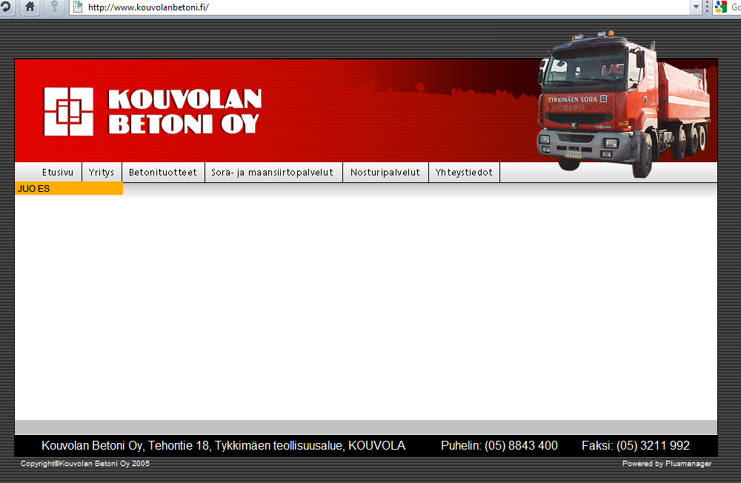
Task: Click the browser reload icon
Action: [x=5, y=7]
